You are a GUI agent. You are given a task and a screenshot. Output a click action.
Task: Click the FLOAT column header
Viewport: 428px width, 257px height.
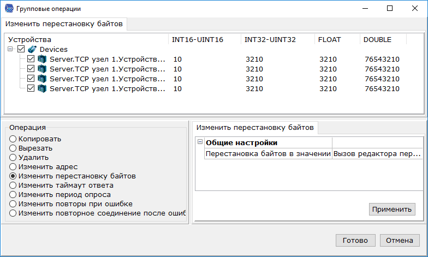click(x=337, y=39)
